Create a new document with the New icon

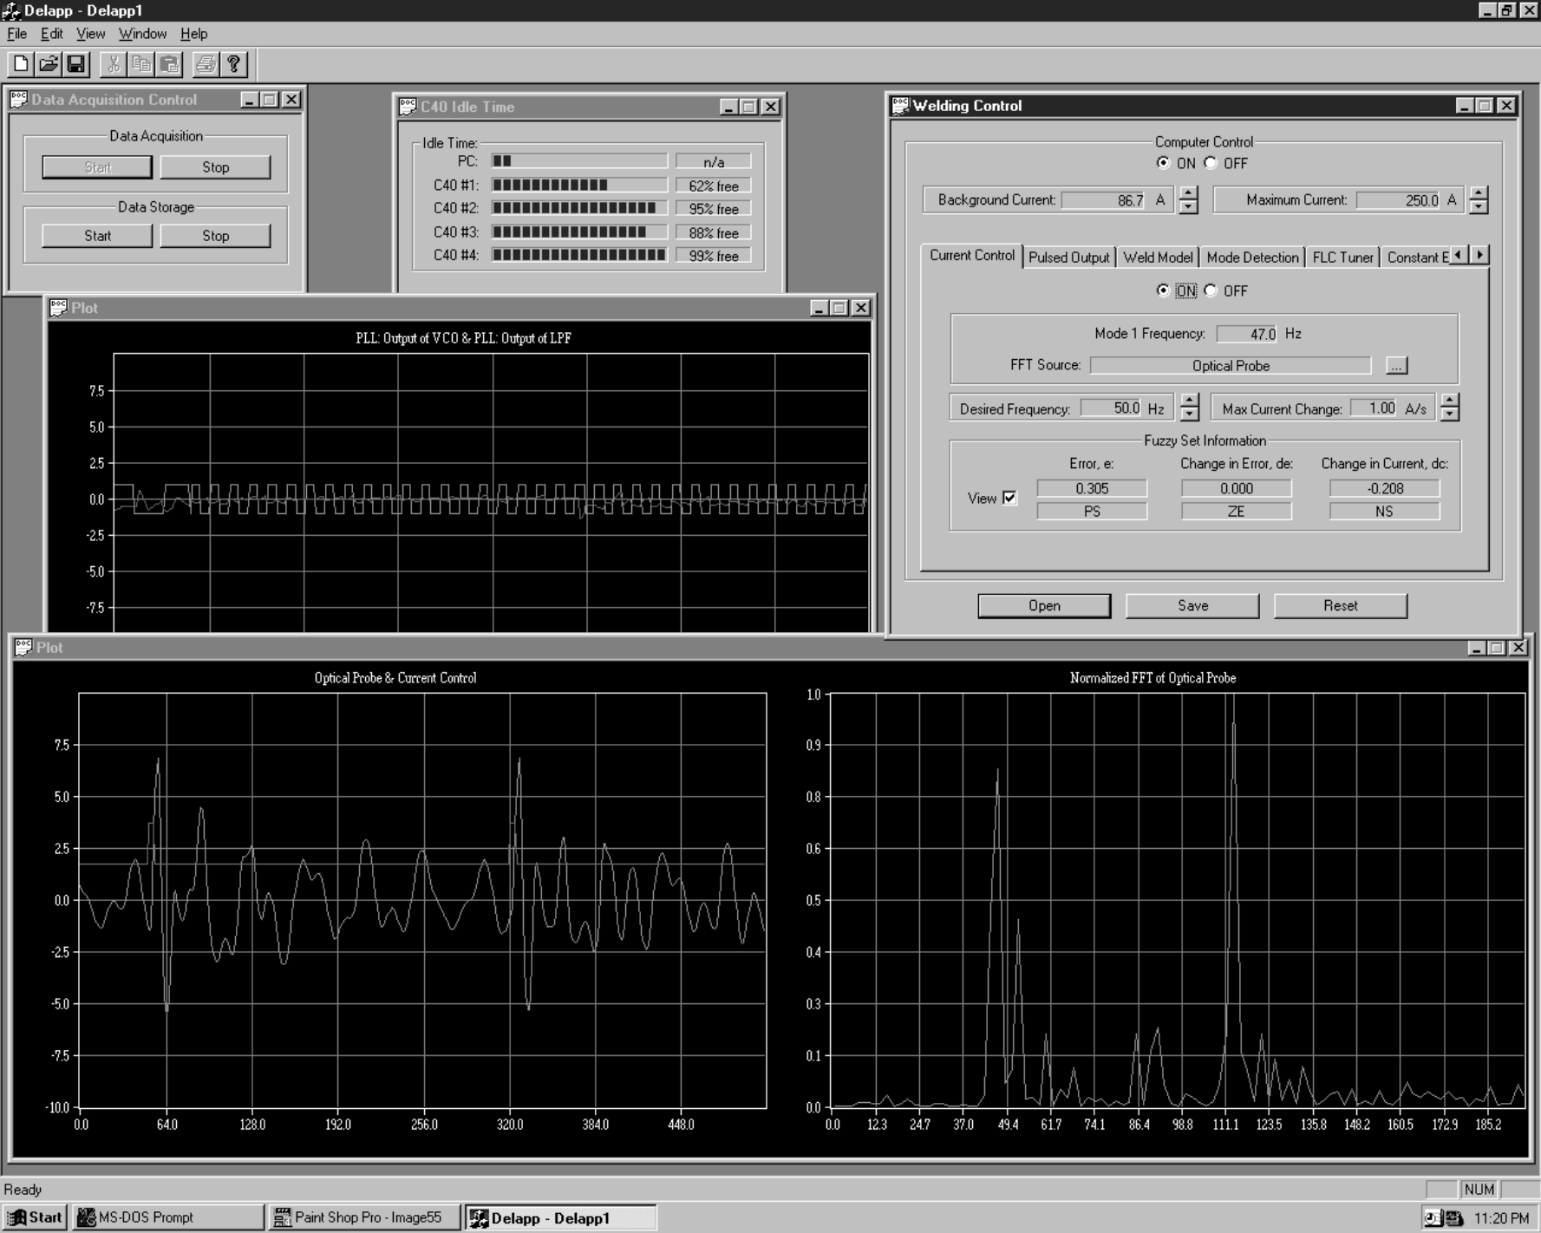click(19, 63)
